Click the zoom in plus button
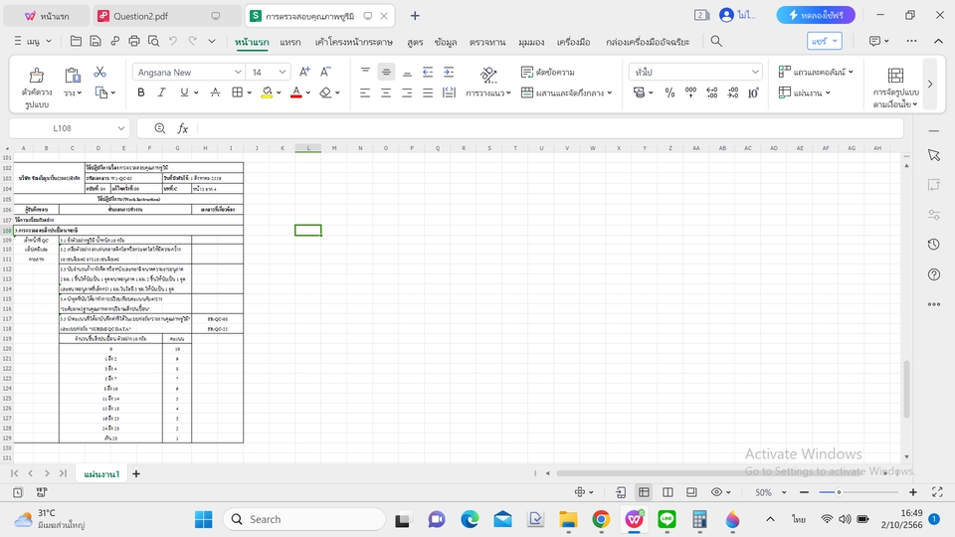955x537 pixels. (913, 492)
